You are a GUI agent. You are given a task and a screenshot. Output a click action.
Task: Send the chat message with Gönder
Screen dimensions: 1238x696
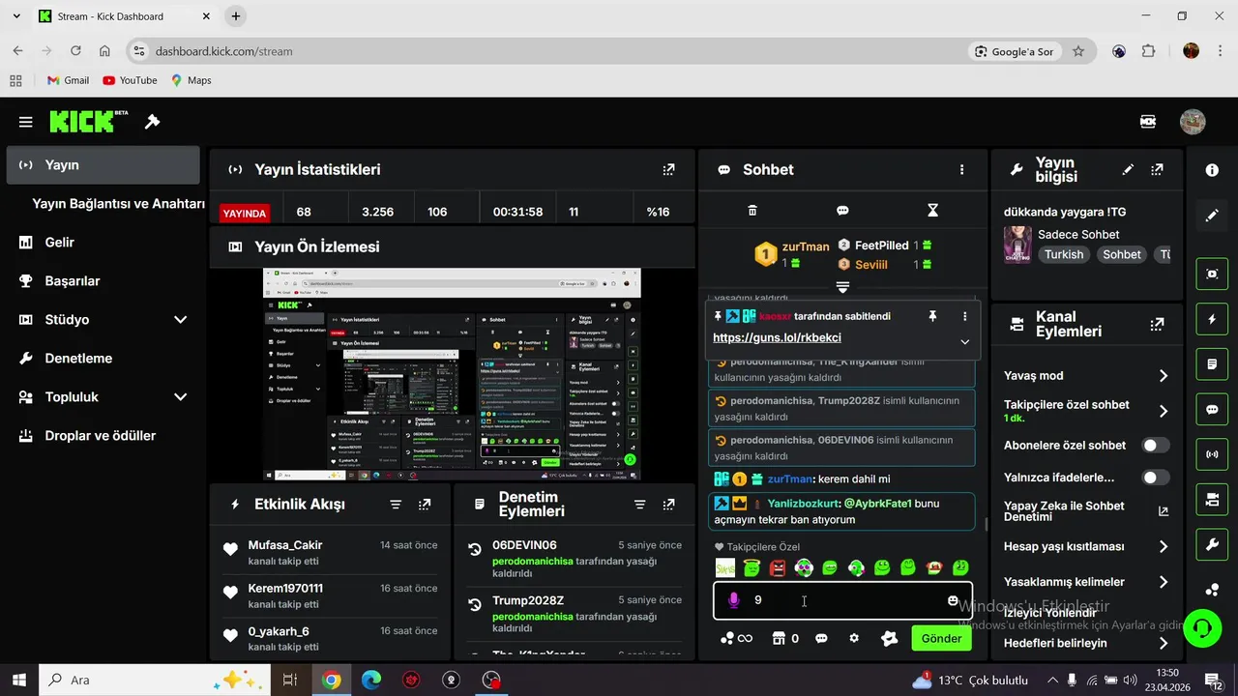point(941,638)
